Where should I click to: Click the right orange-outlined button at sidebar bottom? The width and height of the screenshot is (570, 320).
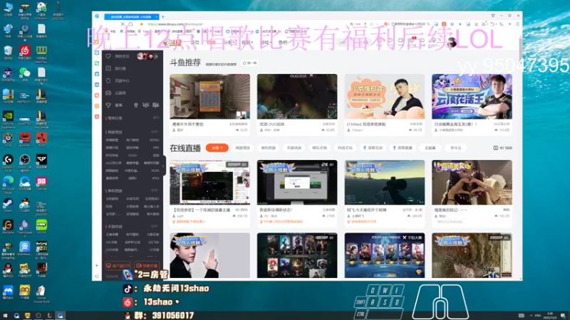(147, 266)
